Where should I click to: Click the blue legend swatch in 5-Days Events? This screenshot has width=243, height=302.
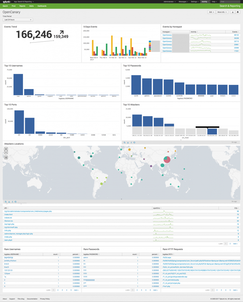point(150,41)
